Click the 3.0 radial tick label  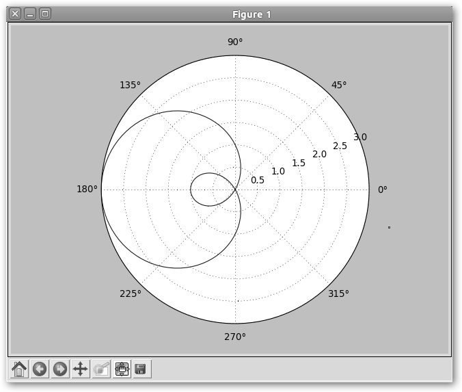[x=359, y=137]
